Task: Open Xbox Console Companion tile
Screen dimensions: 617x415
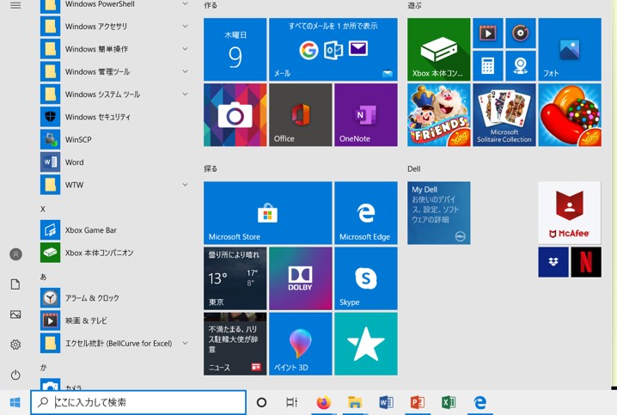Action: click(x=439, y=49)
